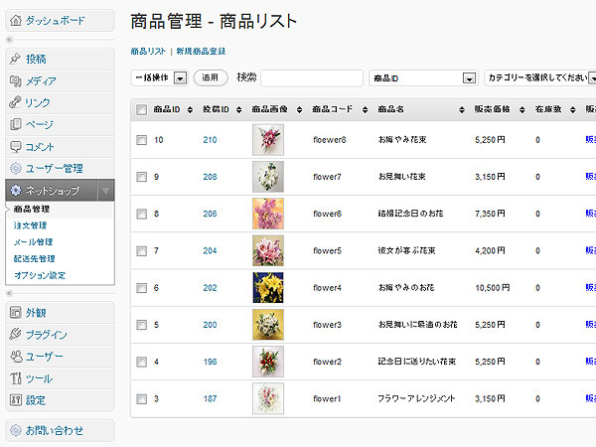
Task: Click the icon beside ユーザー管理
Action: (x=16, y=168)
